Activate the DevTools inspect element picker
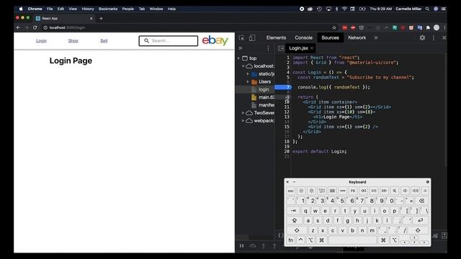 pyautogui.click(x=242, y=38)
